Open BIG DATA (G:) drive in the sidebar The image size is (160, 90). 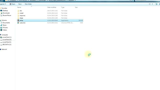click(x=7, y=44)
